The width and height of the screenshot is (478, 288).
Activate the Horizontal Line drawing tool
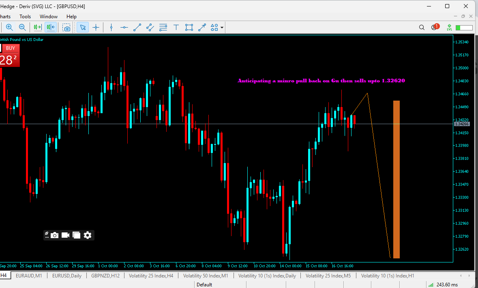(124, 27)
